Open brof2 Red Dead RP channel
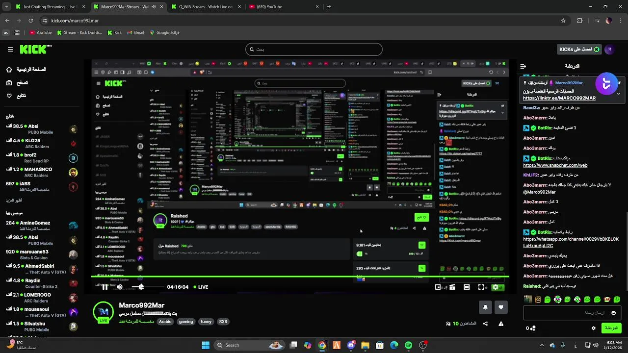 [42, 158]
